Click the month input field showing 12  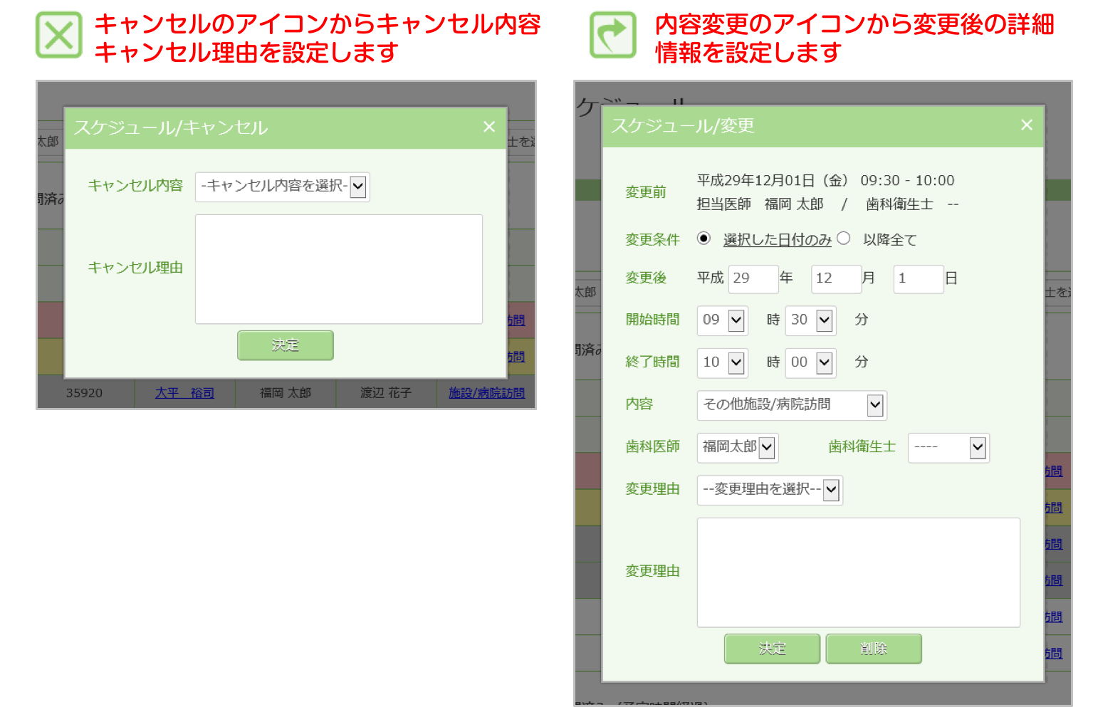(x=835, y=278)
